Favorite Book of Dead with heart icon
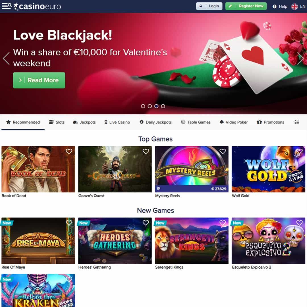This screenshot has height=307, width=307. pos(69,151)
